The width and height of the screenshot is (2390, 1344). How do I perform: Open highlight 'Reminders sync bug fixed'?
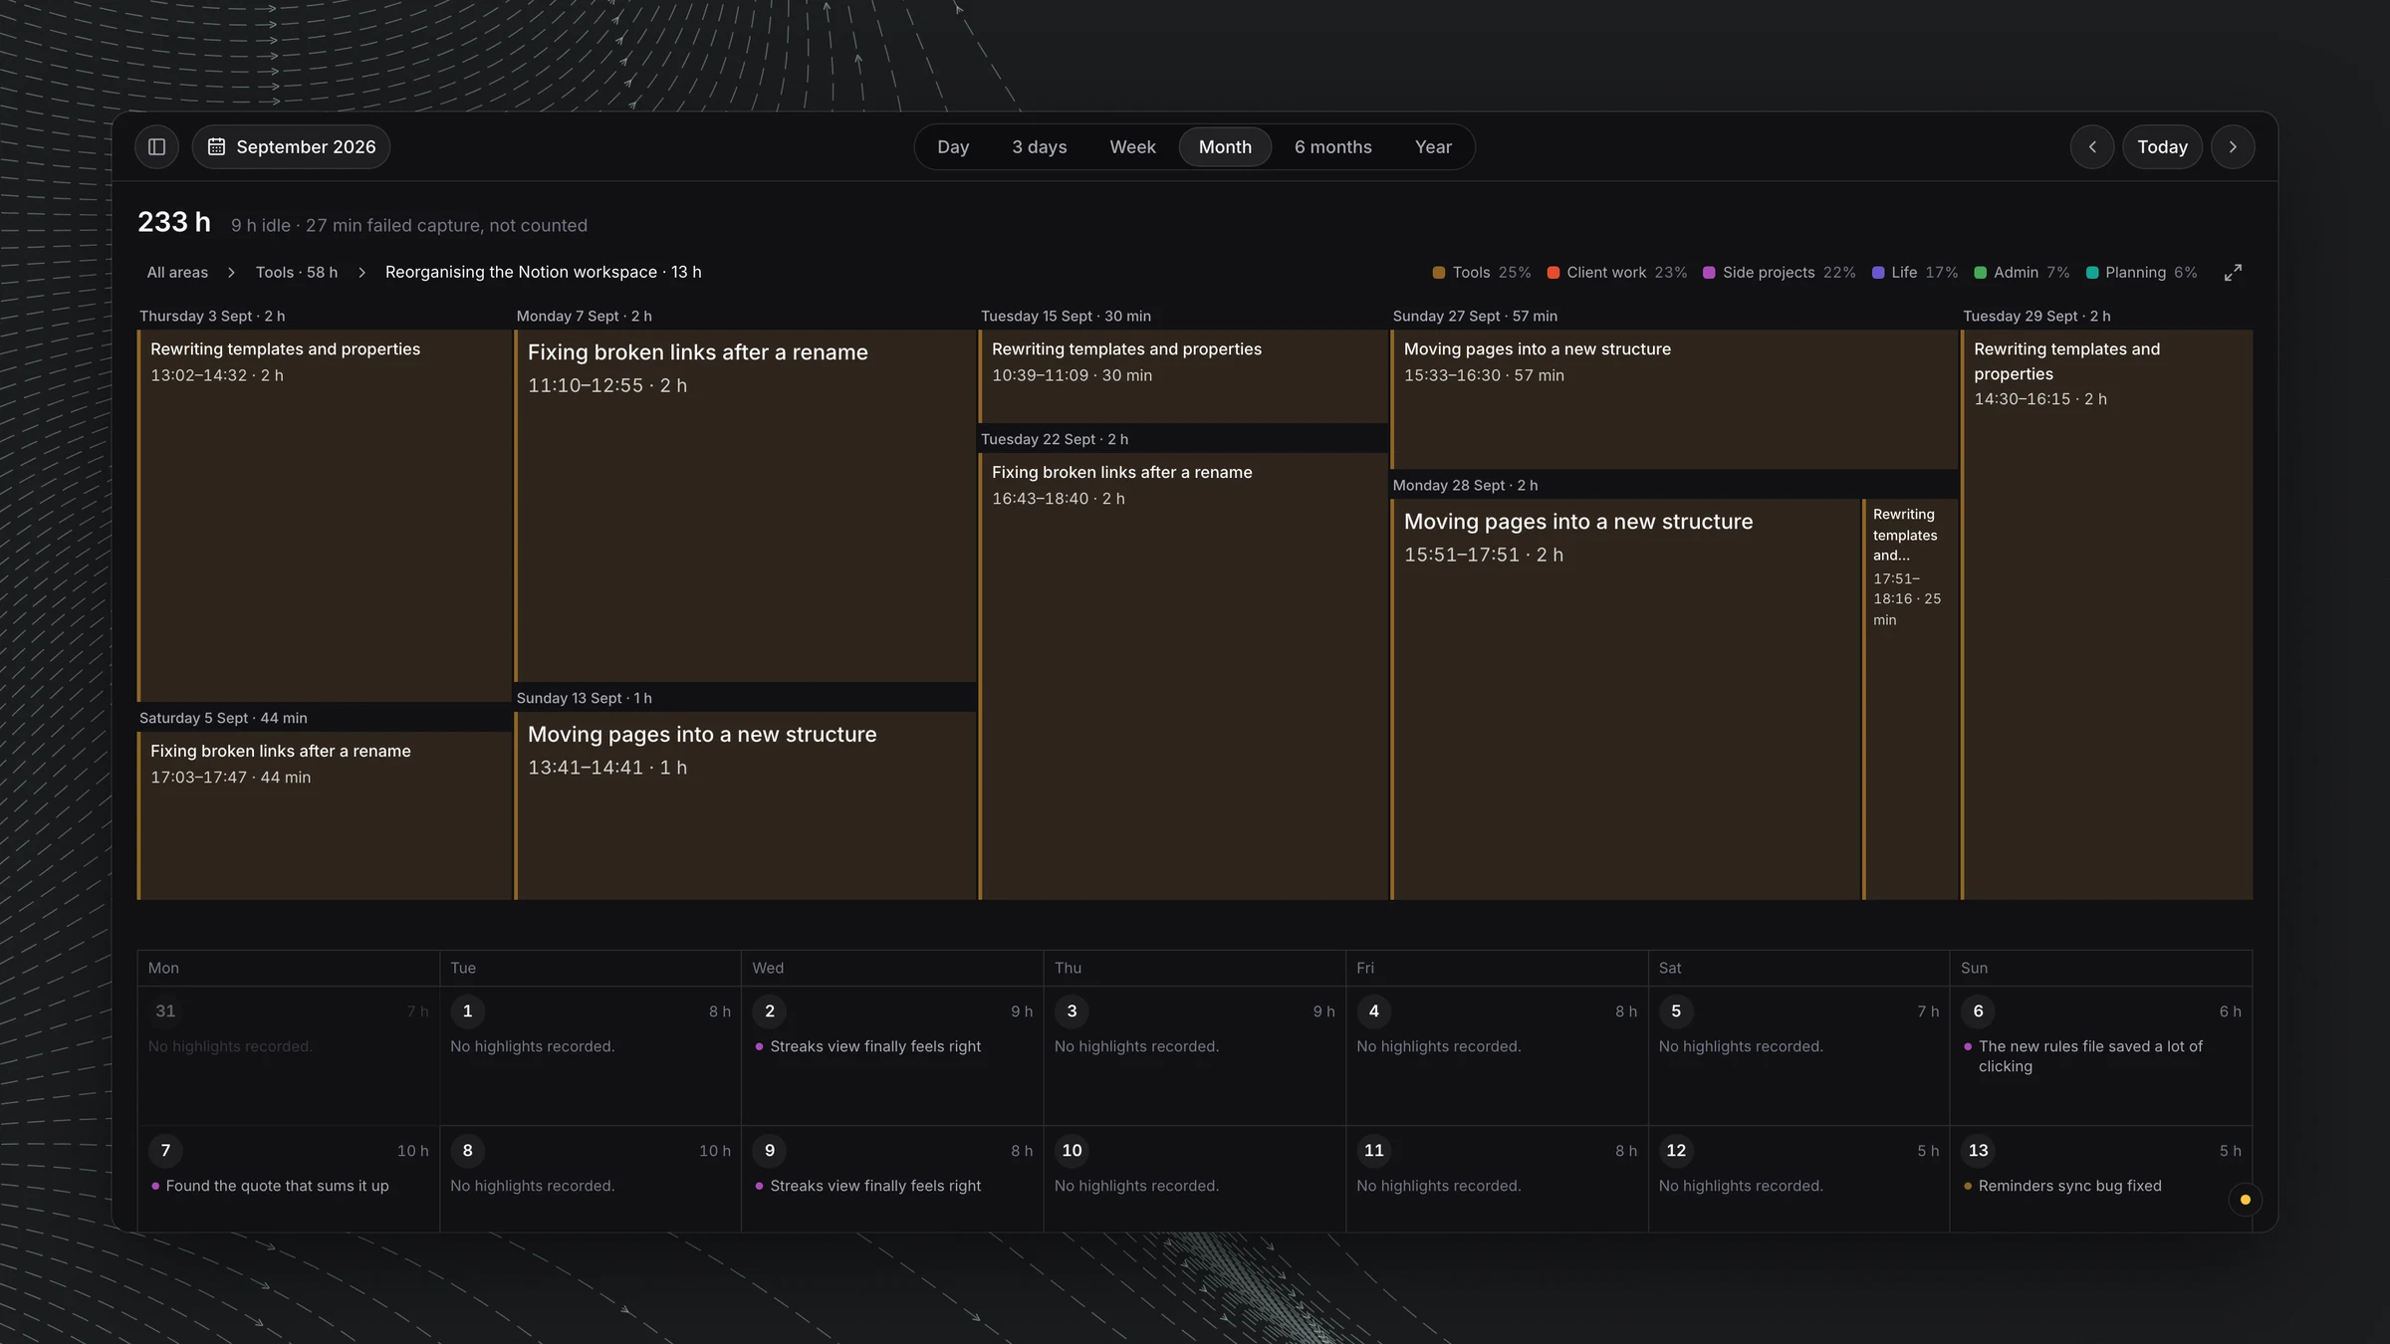2069,1186
